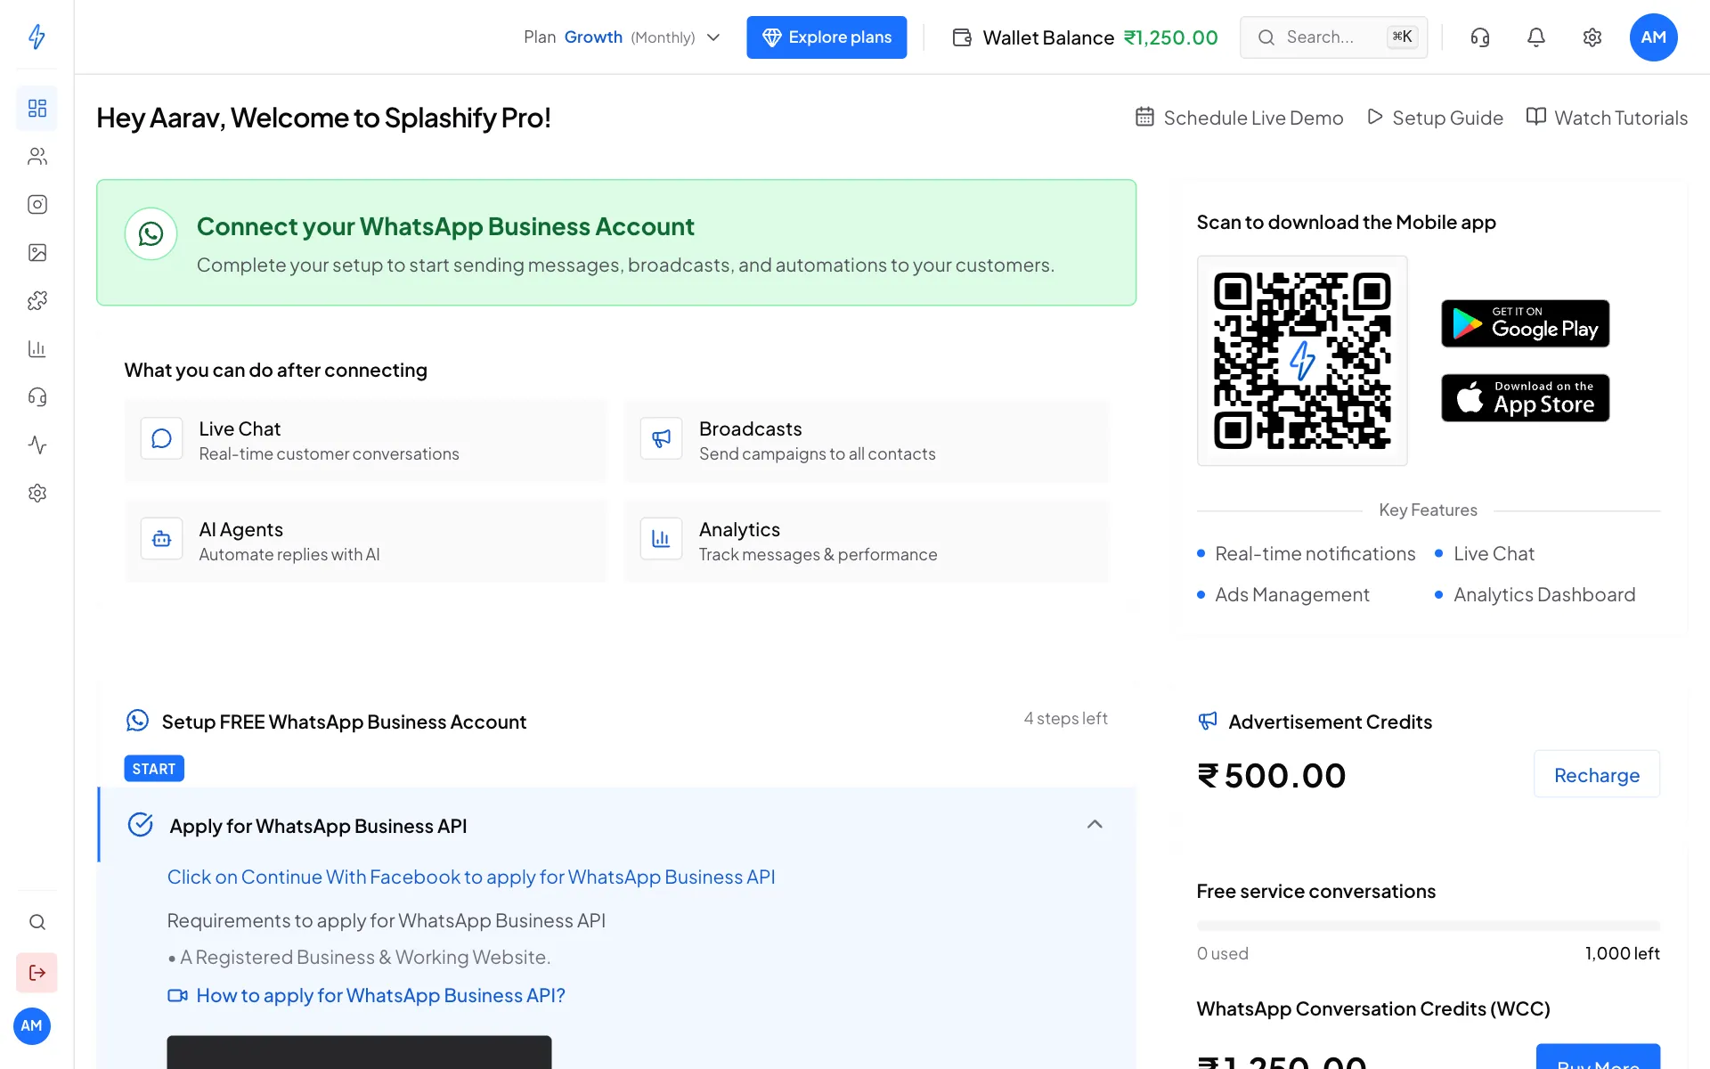Click the WhatsApp icon in green banner
This screenshot has width=1710, height=1069.
pyautogui.click(x=151, y=233)
